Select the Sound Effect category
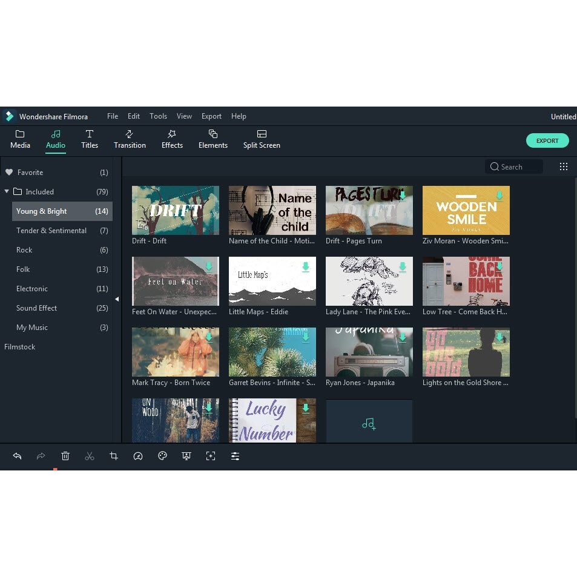577x577 pixels. [x=36, y=308]
